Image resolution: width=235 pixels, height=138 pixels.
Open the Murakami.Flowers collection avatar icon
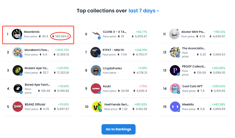click(18, 52)
